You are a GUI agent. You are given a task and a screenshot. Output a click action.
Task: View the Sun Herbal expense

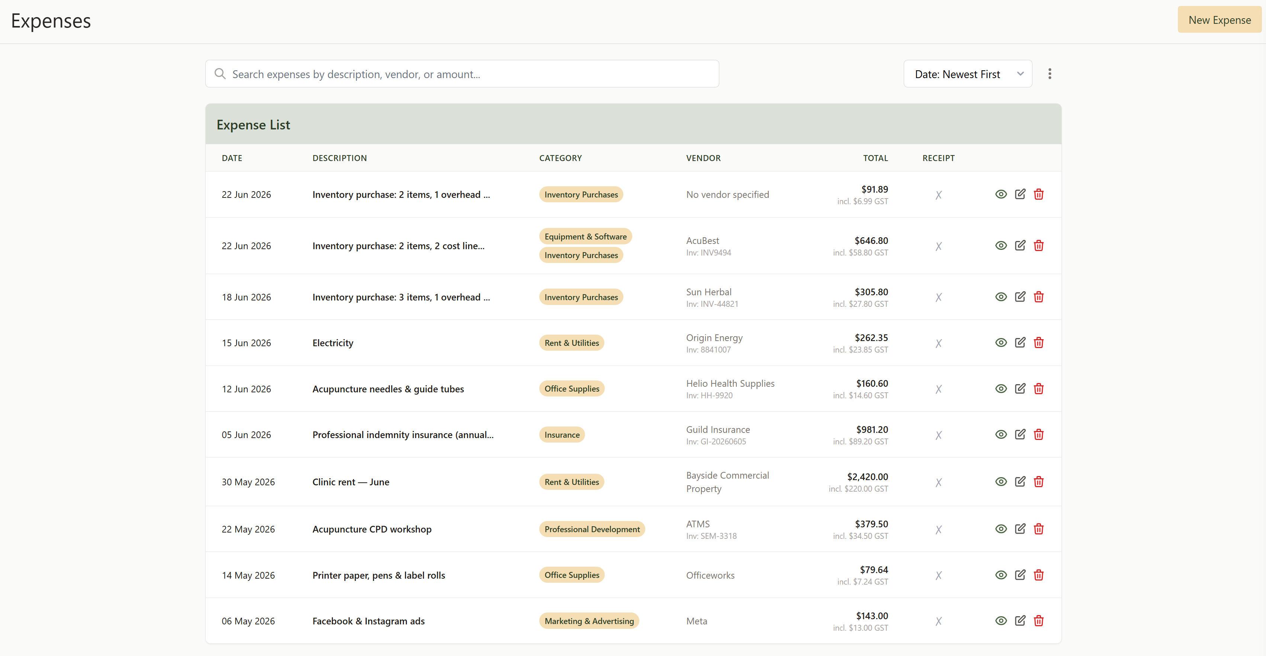pos(1000,297)
